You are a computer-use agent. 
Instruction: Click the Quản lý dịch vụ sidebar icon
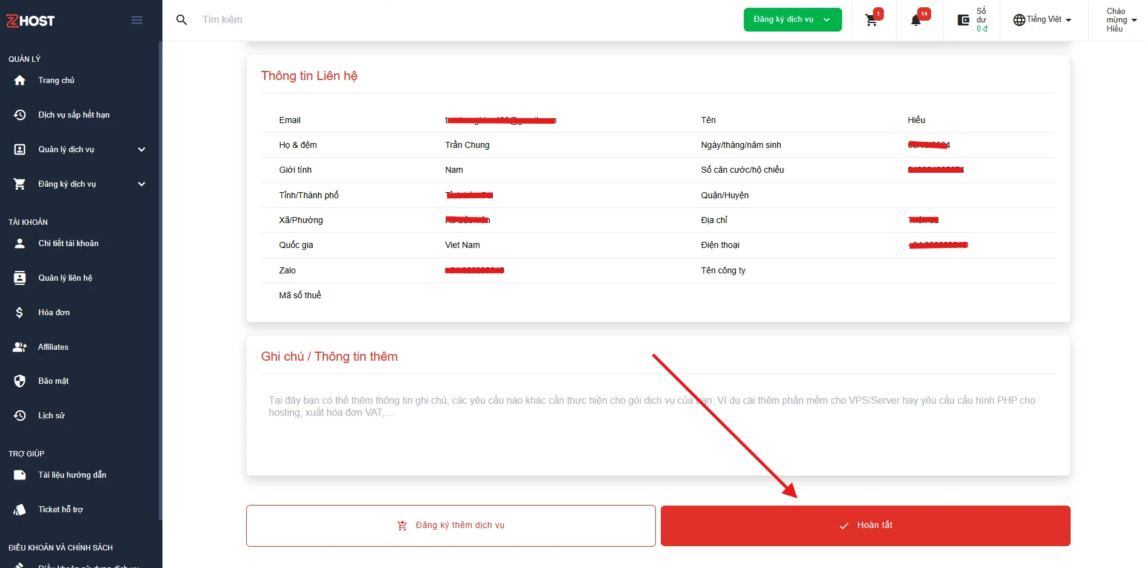point(20,149)
